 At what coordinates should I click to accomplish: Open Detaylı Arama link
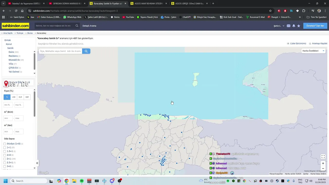(89, 26)
